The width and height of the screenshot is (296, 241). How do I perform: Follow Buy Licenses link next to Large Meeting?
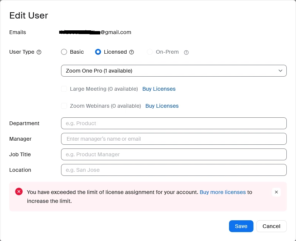(x=159, y=89)
